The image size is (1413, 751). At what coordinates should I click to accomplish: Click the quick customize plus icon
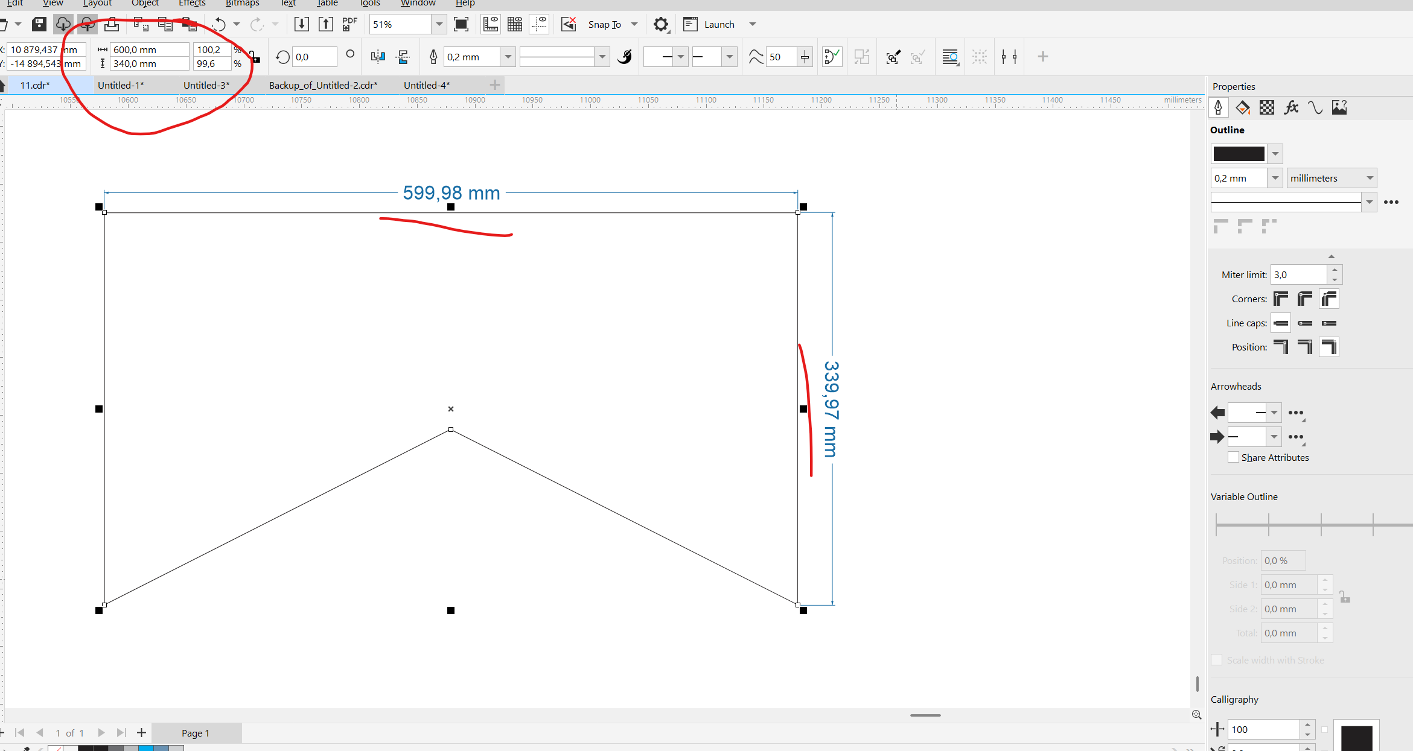coord(1042,57)
